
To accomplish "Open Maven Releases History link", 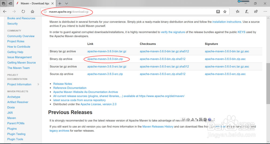I will tap(158, 127).
